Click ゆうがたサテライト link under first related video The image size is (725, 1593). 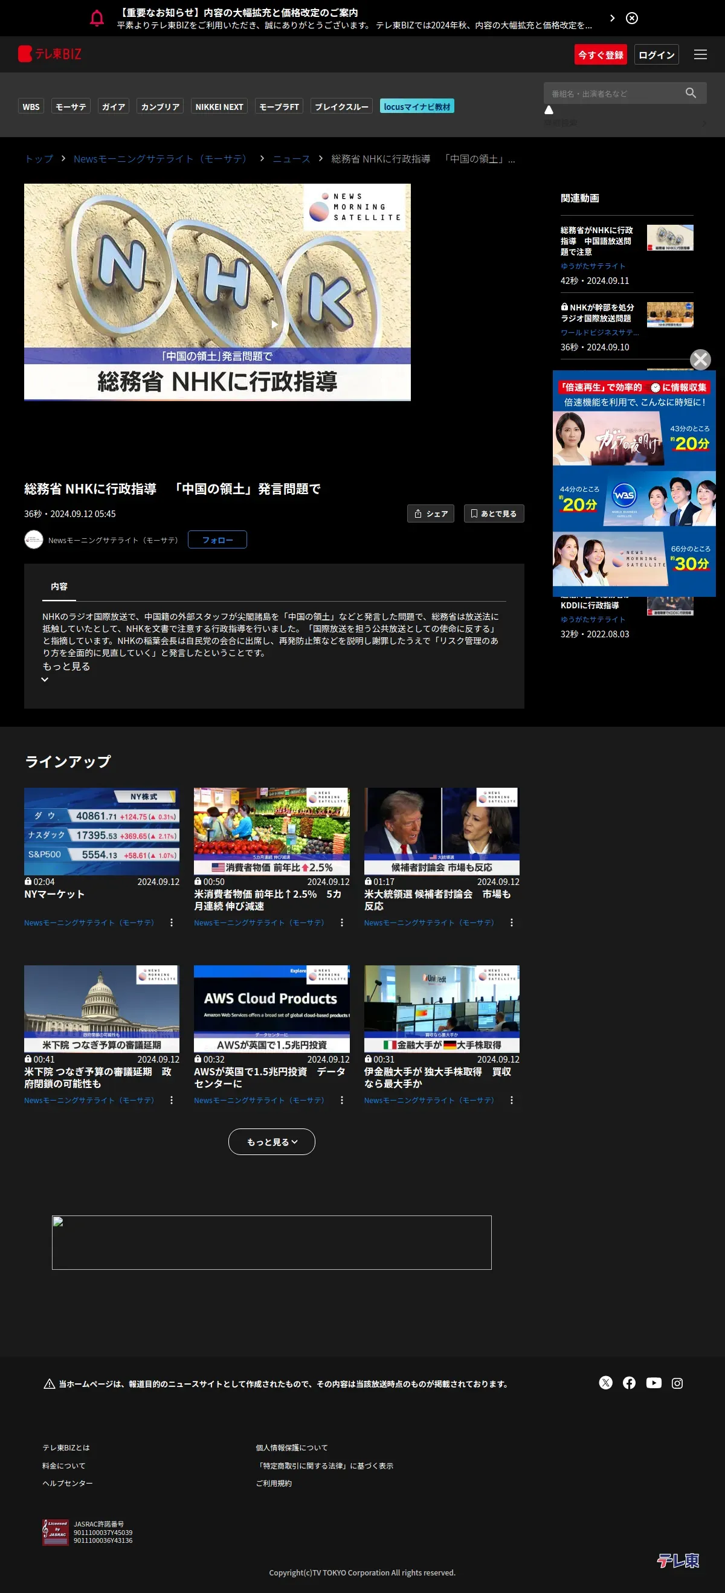coord(593,266)
